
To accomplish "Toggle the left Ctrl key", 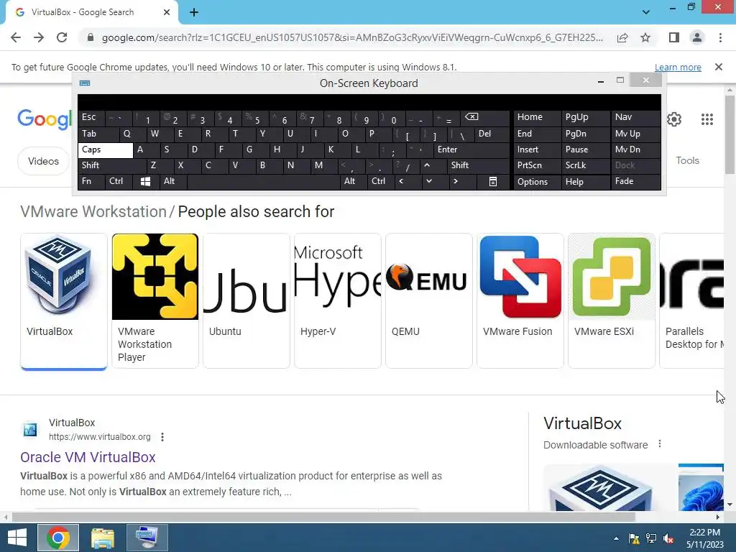I will (119, 182).
